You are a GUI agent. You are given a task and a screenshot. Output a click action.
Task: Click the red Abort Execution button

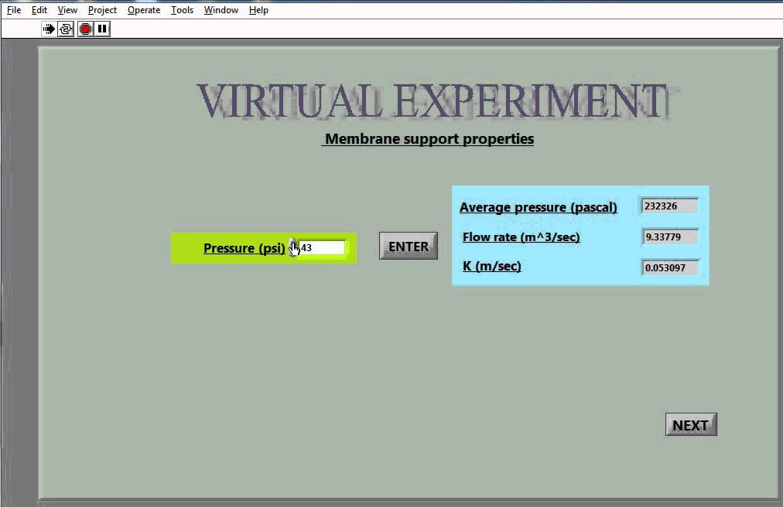point(85,29)
